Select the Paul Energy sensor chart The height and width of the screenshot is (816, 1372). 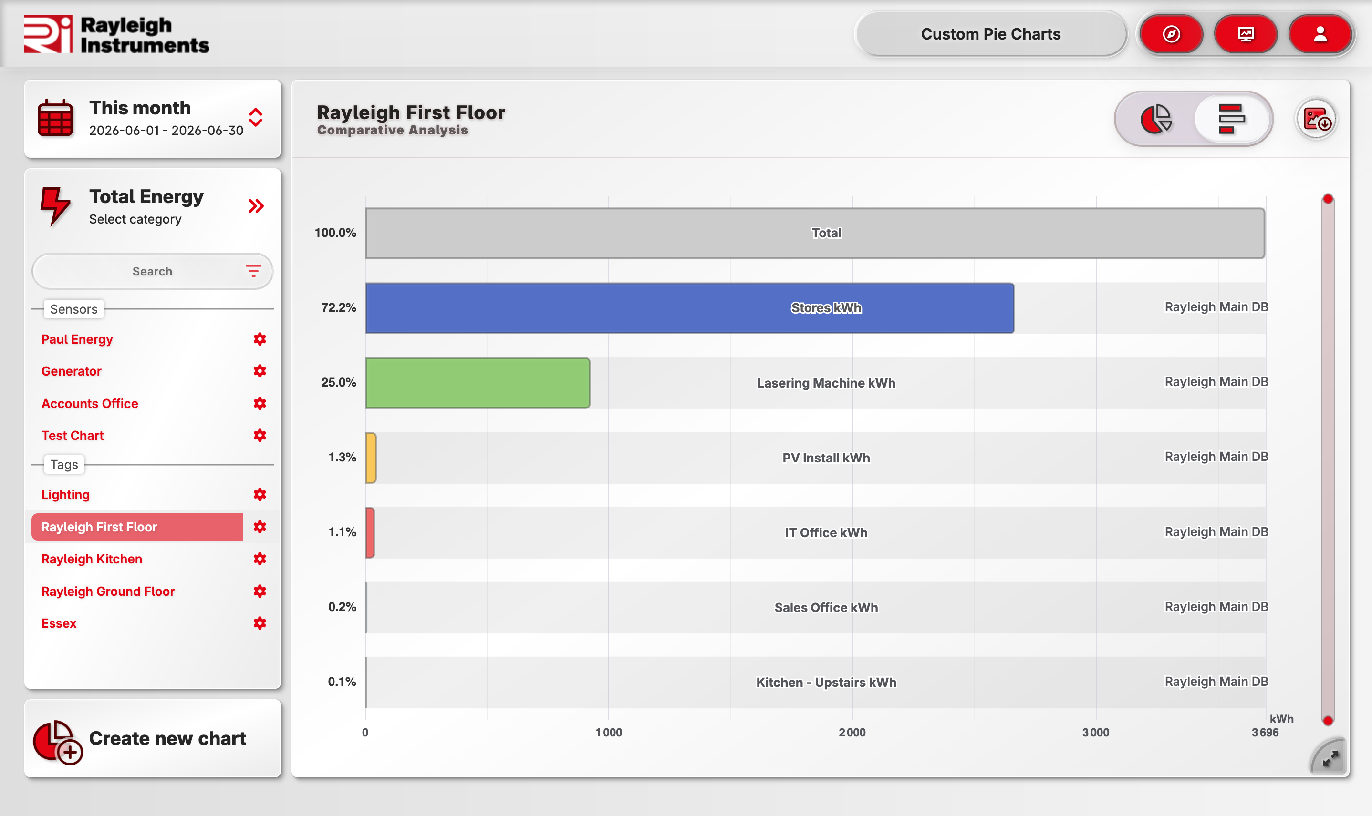(77, 339)
